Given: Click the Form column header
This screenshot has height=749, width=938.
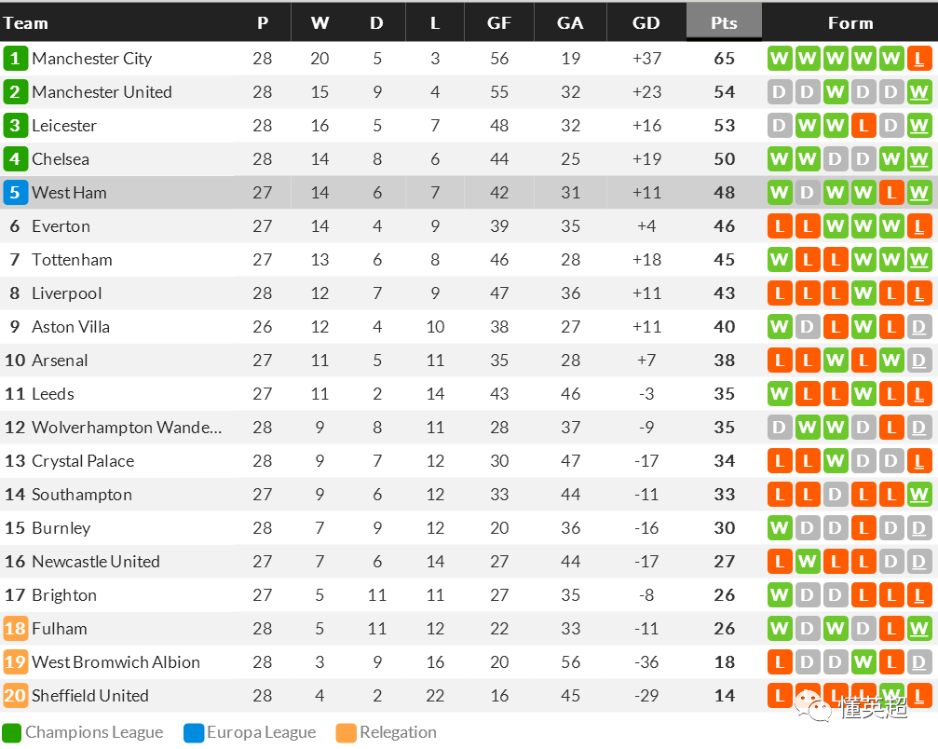Looking at the screenshot, I should (850, 22).
